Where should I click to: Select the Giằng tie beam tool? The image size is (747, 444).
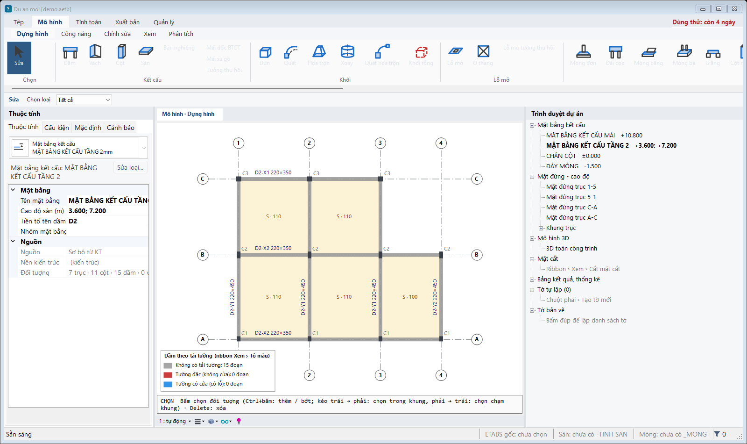pyautogui.click(x=713, y=56)
